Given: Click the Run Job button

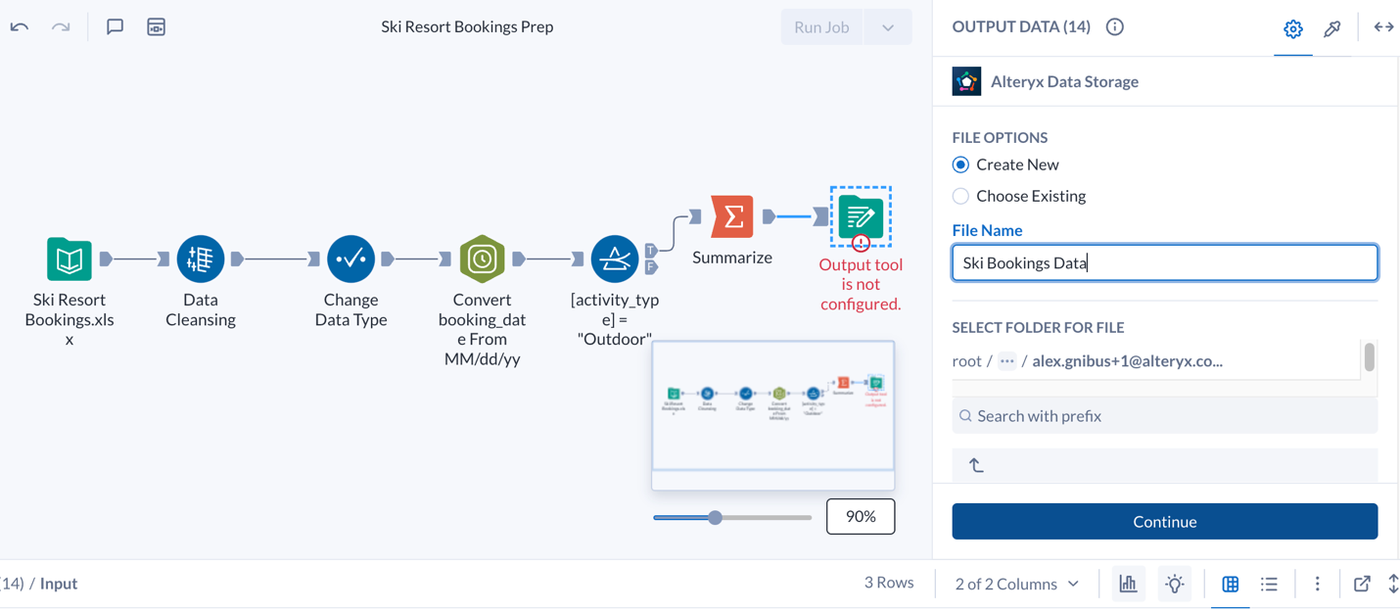Looking at the screenshot, I should (821, 26).
